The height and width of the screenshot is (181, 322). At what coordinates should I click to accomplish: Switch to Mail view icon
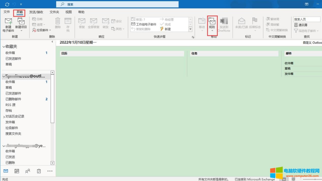coord(6,171)
